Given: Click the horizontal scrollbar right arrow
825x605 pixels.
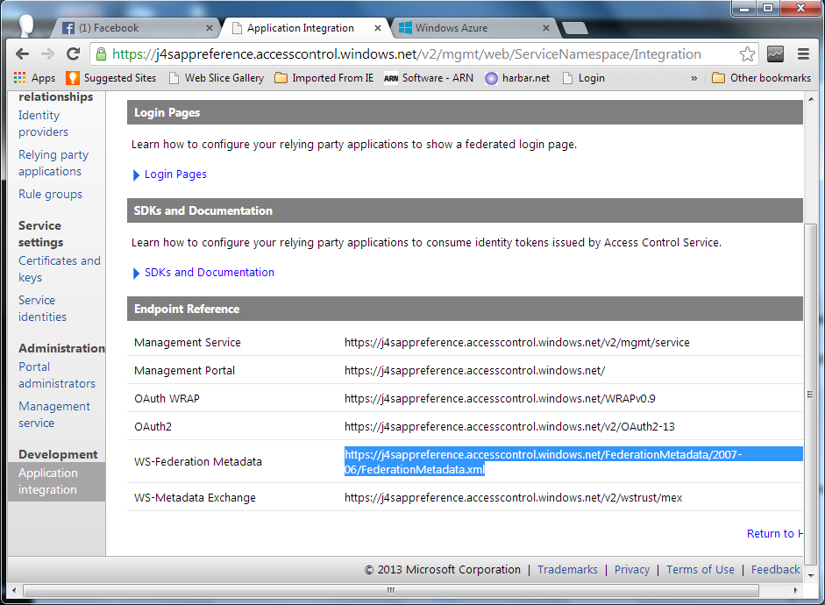Looking at the screenshot, I should (795, 590).
